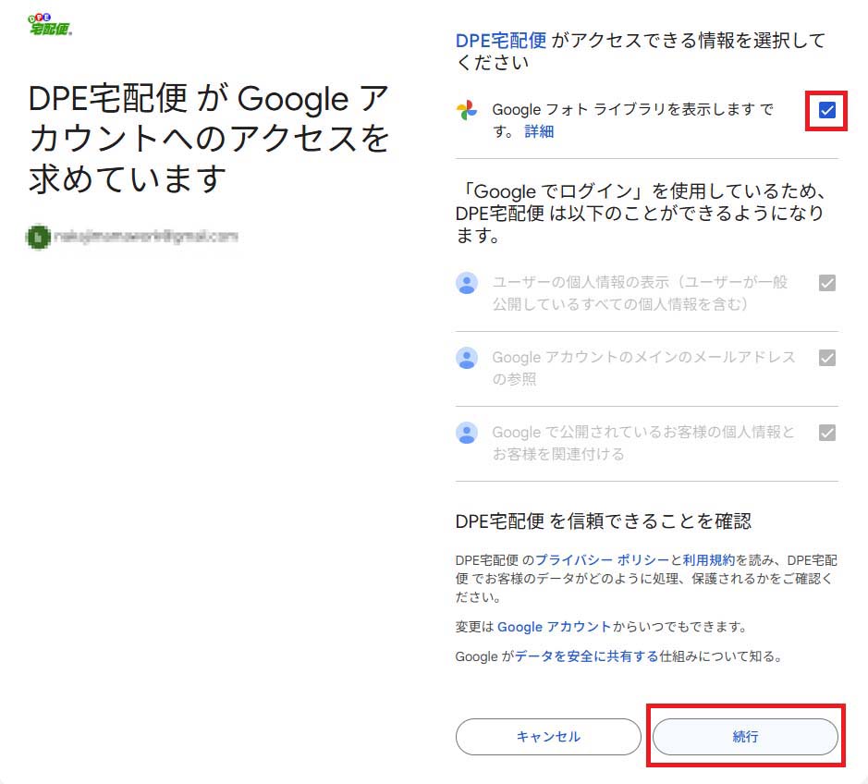Open the データを安全に共有する link
Viewport: 868px width, 784px height.
pyautogui.click(x=587, y=656)
